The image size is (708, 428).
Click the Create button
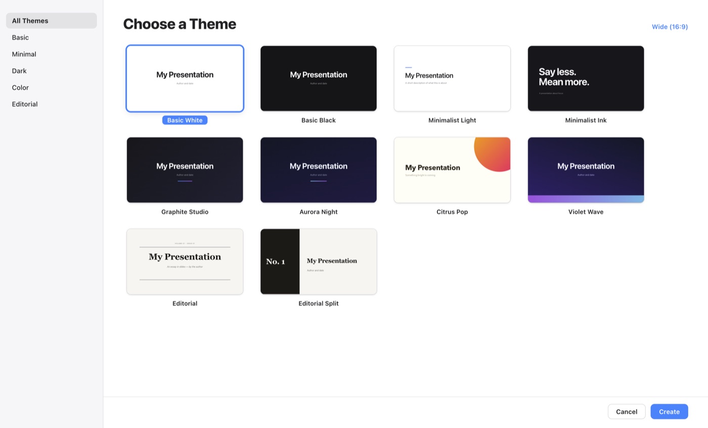pyautogui.click(x=669, y=411)
